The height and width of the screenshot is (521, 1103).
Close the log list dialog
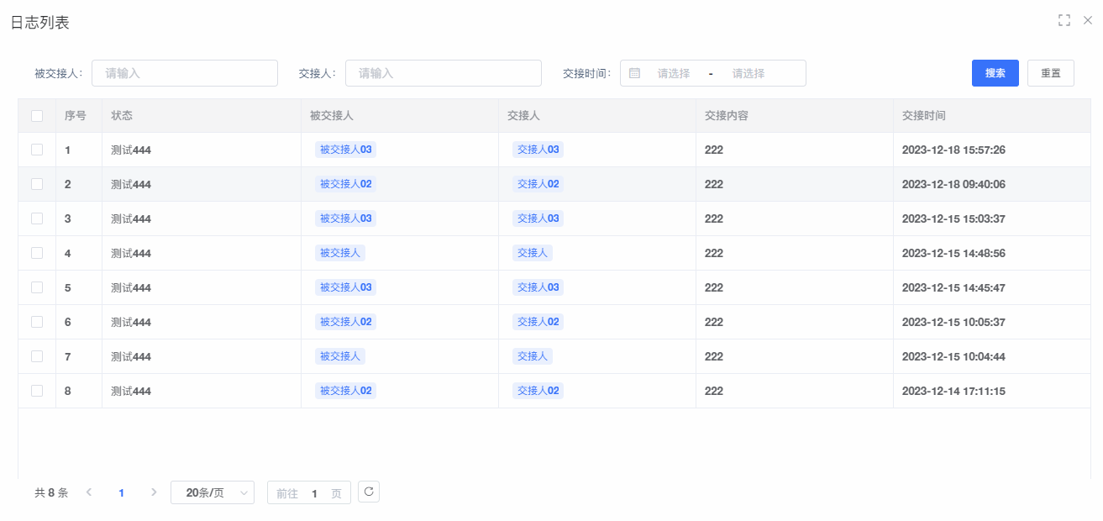click(x=1087, y=20)
